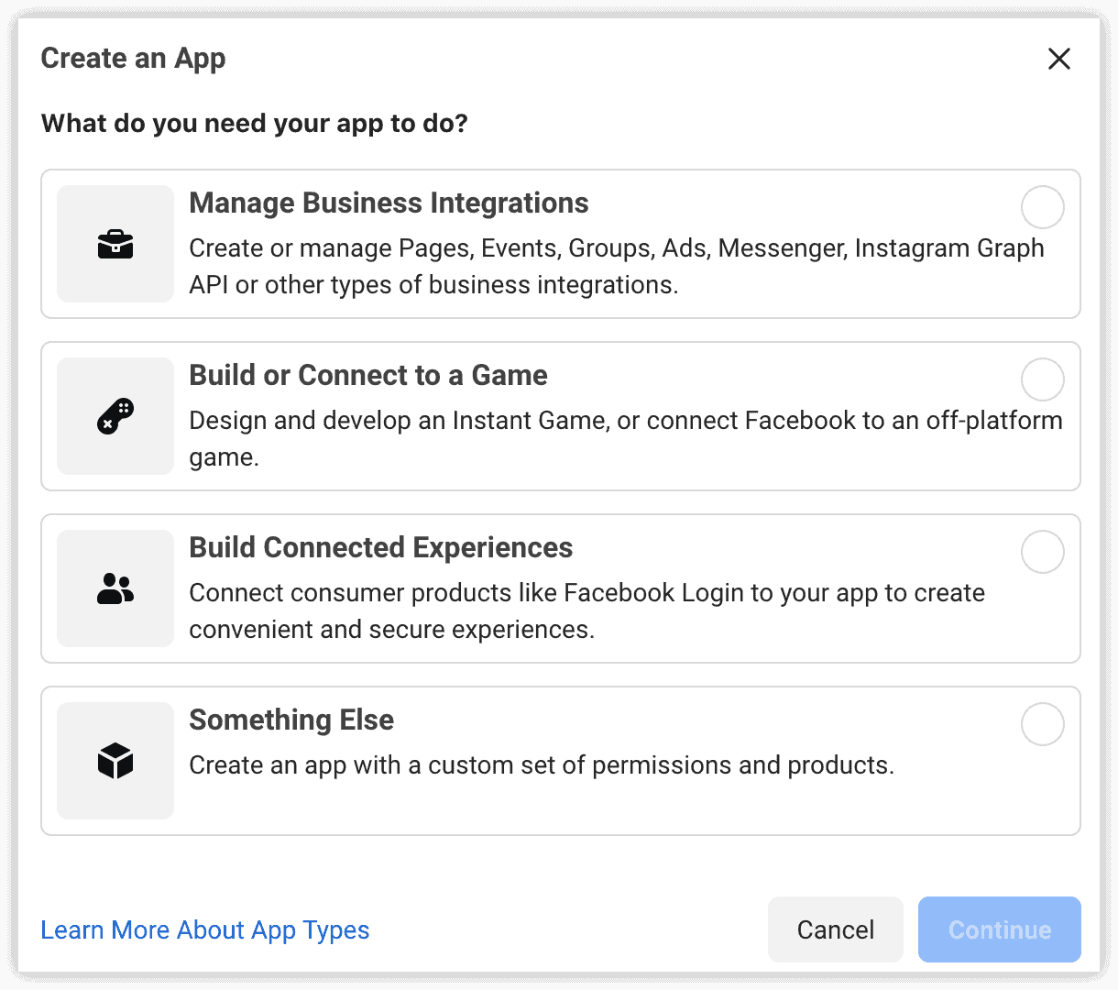Click the cube icon for Something Else

pyautogui.click(x=115, y=761)
